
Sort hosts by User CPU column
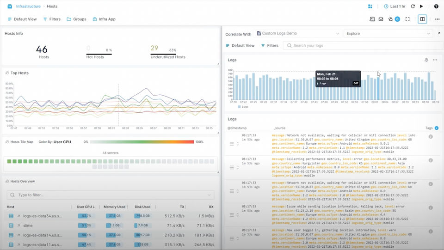pos(86,207)
